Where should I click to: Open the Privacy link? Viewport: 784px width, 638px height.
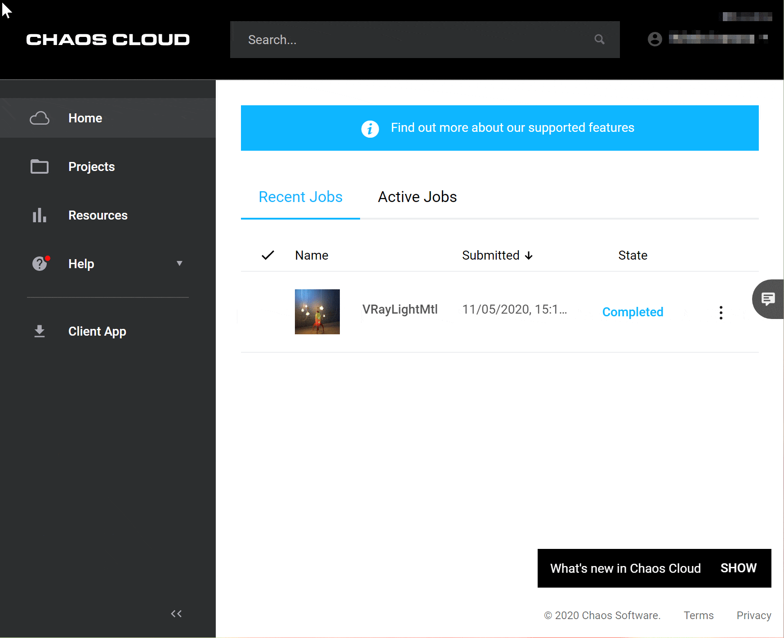pyautogui.click(x=754, y=615)
